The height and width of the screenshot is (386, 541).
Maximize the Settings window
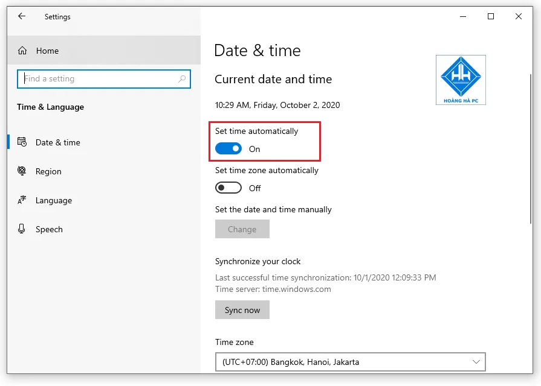click(x=491, y=16)
